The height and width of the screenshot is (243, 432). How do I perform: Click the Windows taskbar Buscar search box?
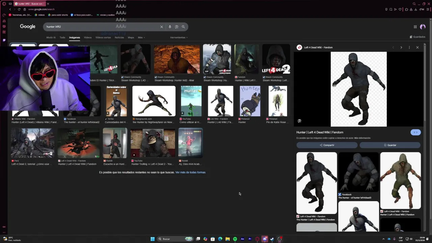[175, 239]
